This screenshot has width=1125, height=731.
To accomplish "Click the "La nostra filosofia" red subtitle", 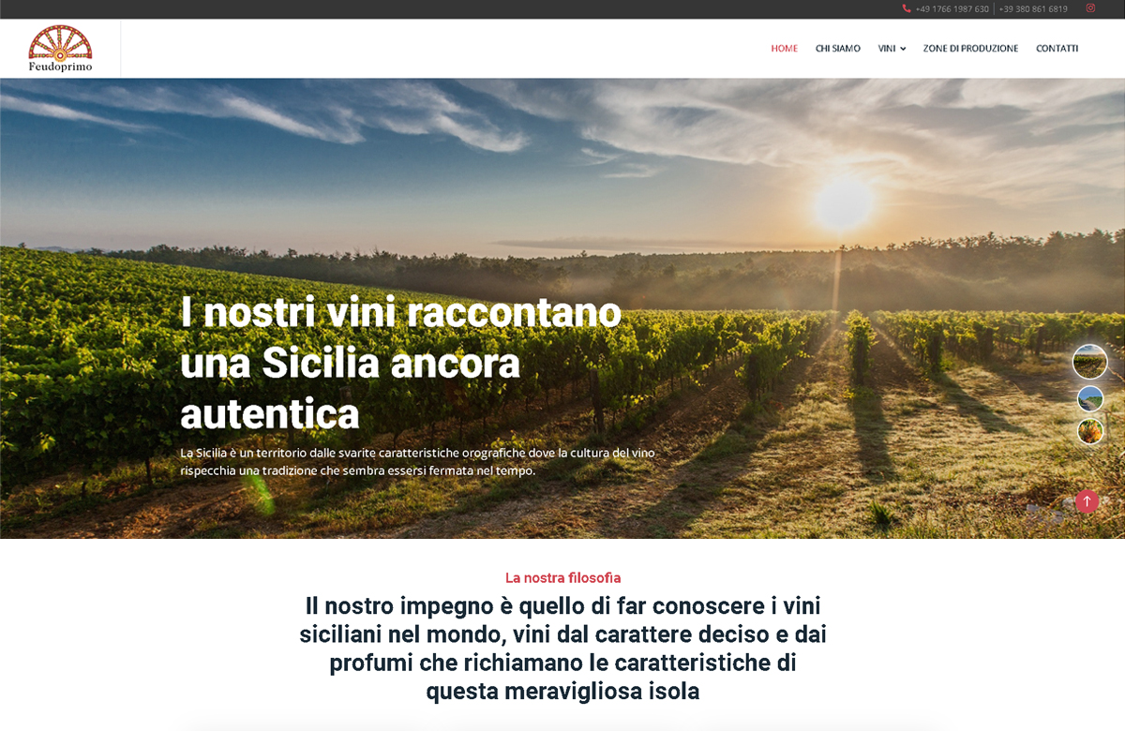I will click(562, 577).
